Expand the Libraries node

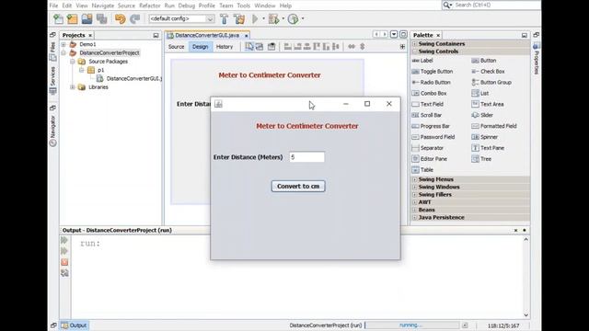coord(73,87)
